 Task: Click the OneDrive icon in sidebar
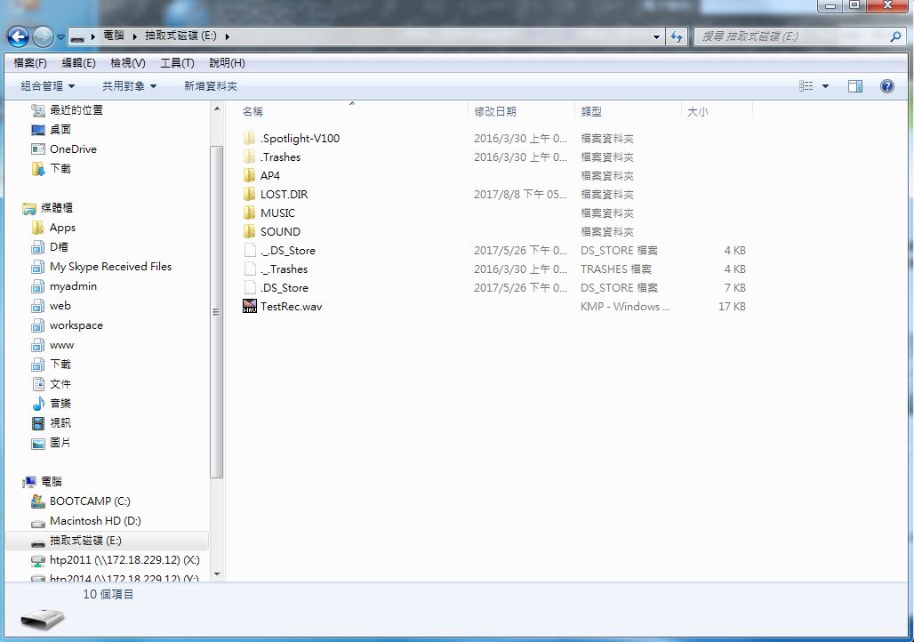point(38,149)
